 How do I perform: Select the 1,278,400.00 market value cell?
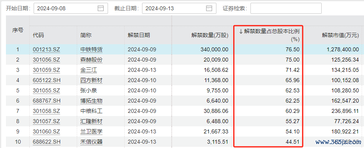tap(343, 50)
